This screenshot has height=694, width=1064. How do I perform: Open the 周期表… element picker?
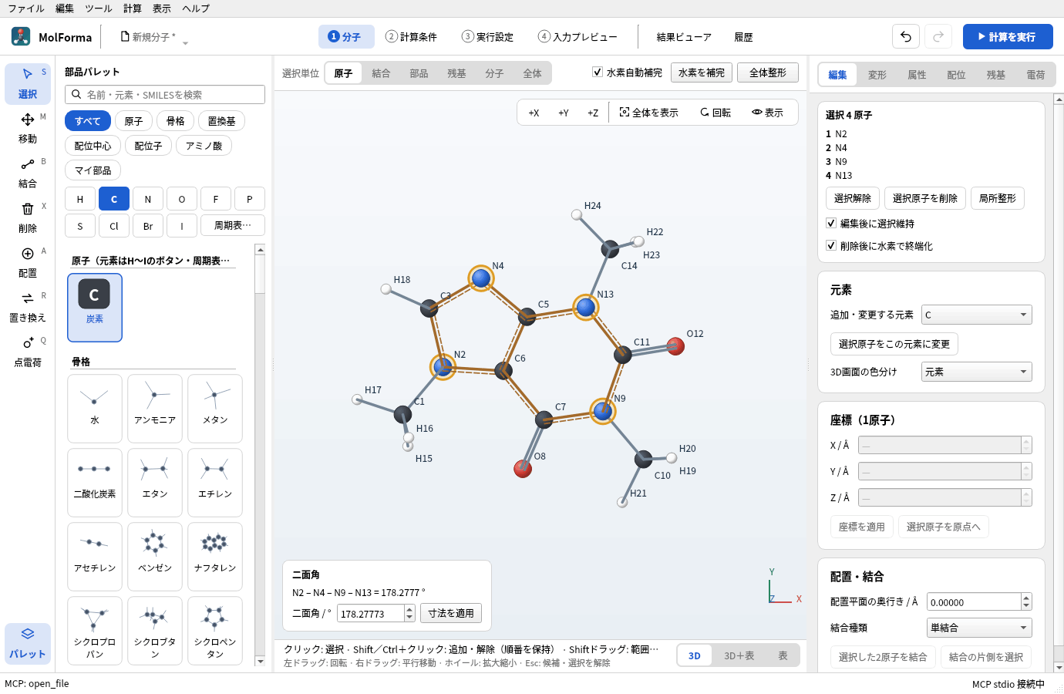click(x=233, y=225)
